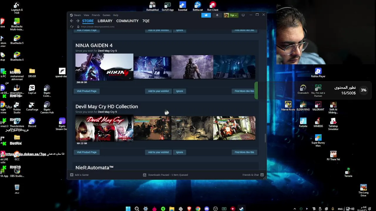Viewport: 376px width, 211px height.
Task: Open GoXLR App desktop icon
Action: [x=167, y=6]
